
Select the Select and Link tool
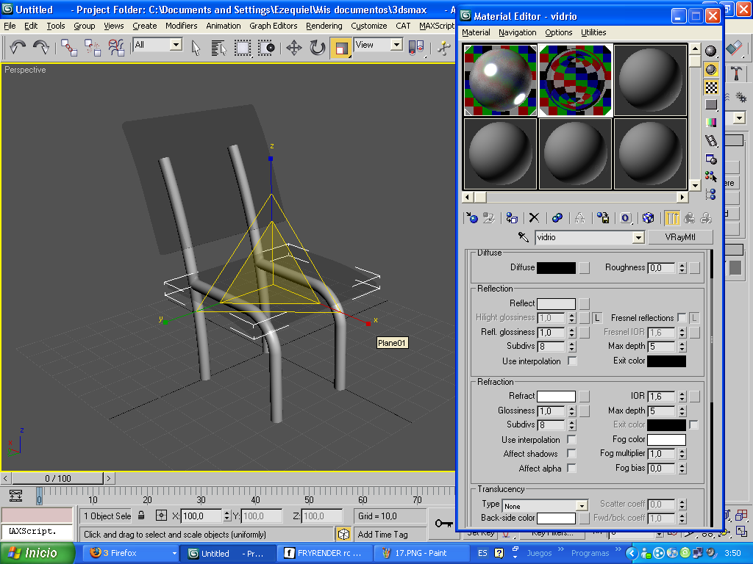(69, 48)
